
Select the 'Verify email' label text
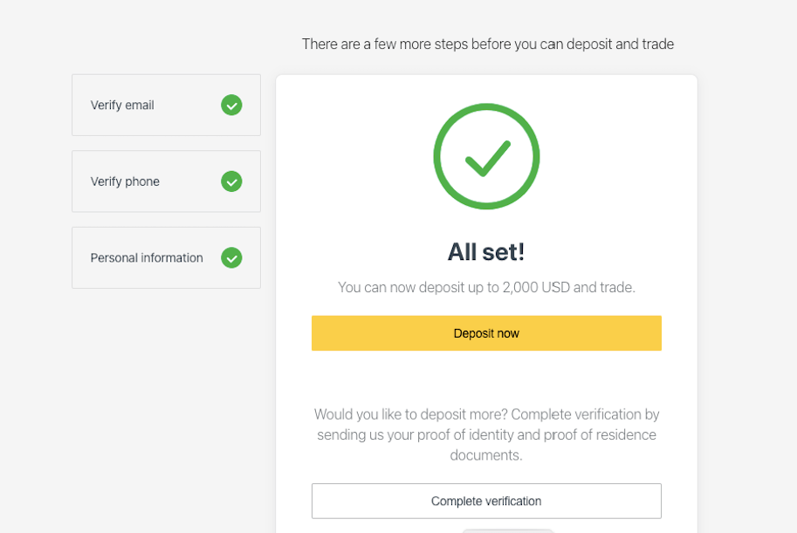pyautogui.click(x=122, y=106)
